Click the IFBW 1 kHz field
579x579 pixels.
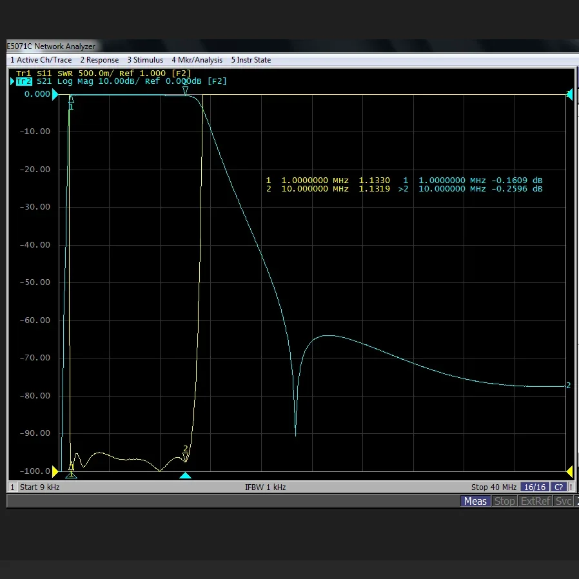click(265, 487)
